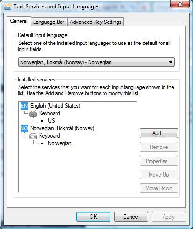Click the keyboard icon under Norwegian, Bokmål
Image resolution: width=193 pixels, height=229 pixels.
tap(33, 136)
